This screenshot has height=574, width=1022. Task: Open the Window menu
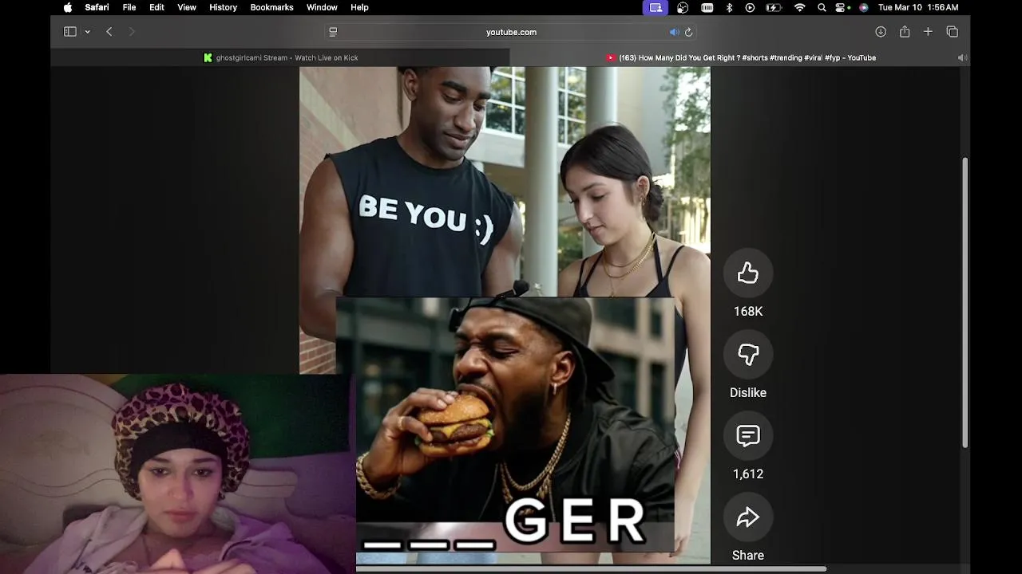click(322, 7)
